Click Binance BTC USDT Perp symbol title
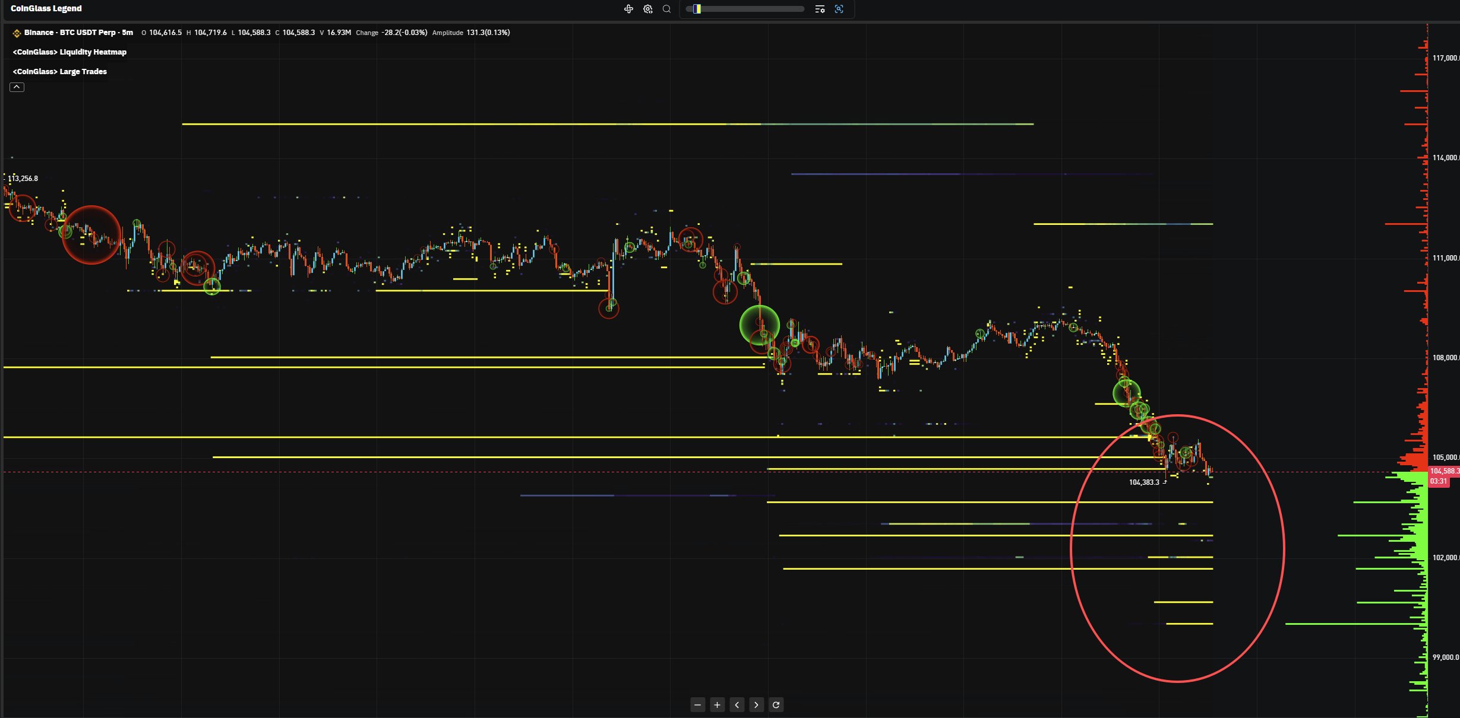Screen dimensions: 1460x718 pos(78,33)
